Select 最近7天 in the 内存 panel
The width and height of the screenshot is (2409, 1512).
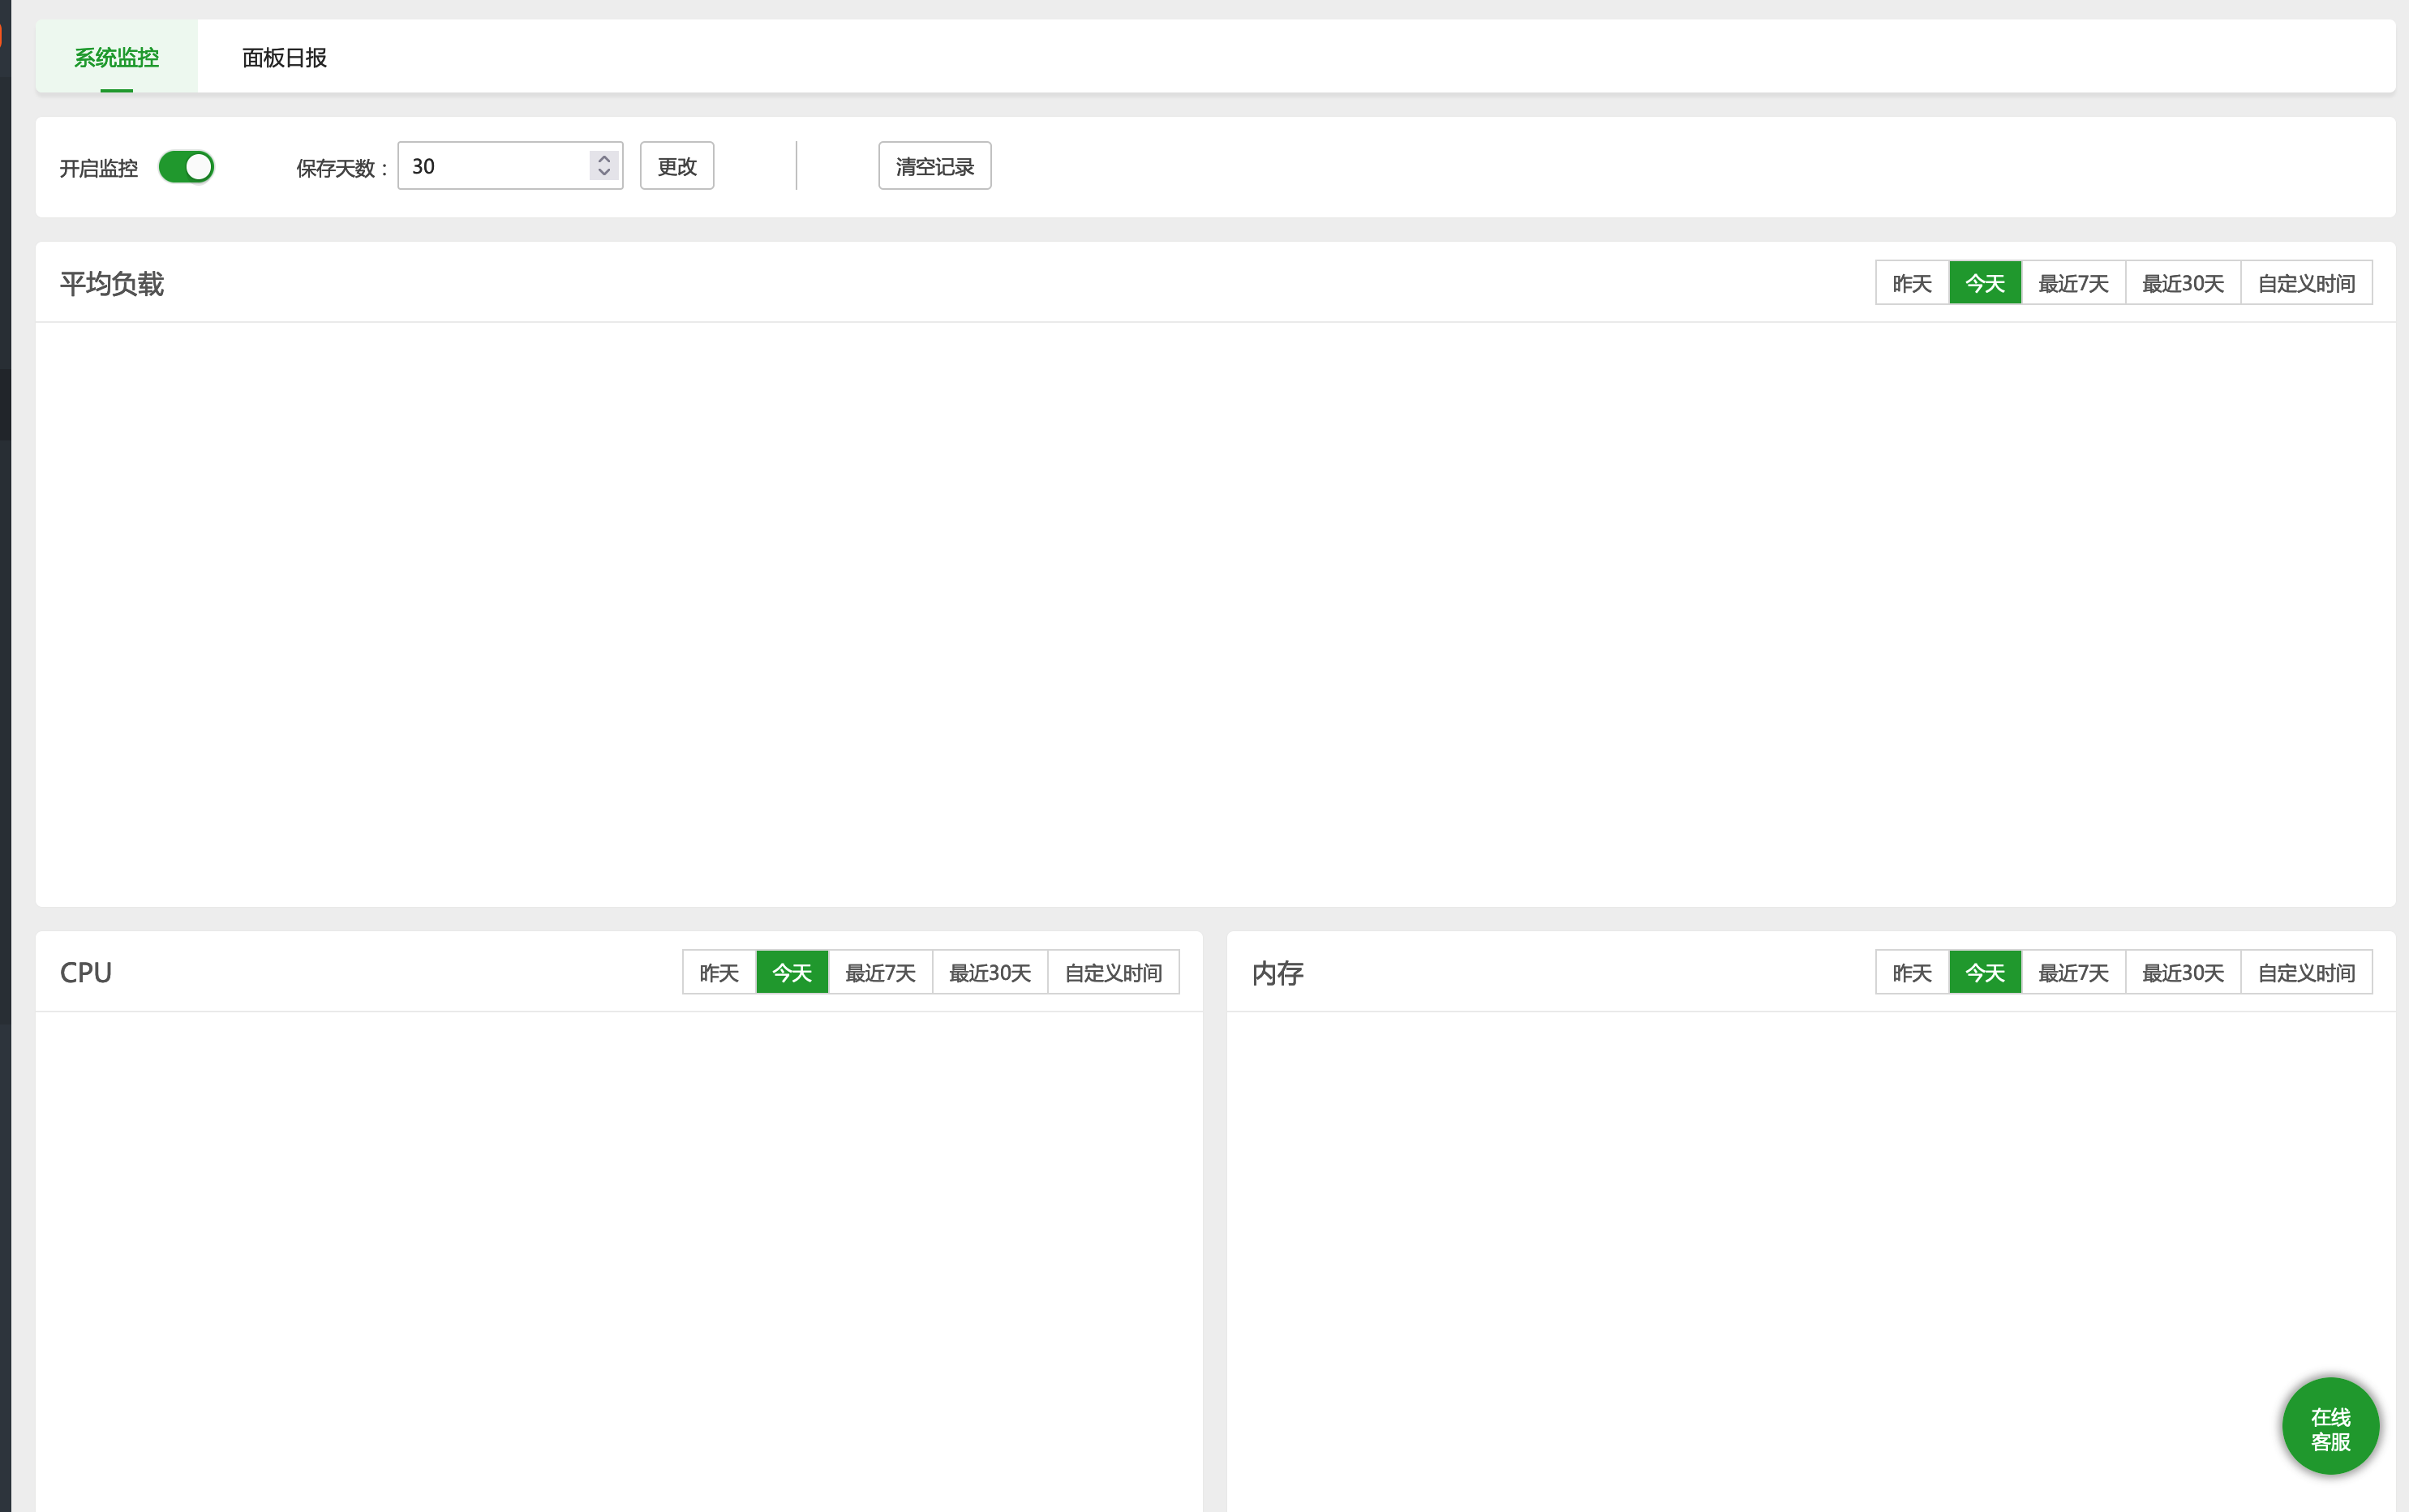pyautogui.click(x=2073, y=972)
